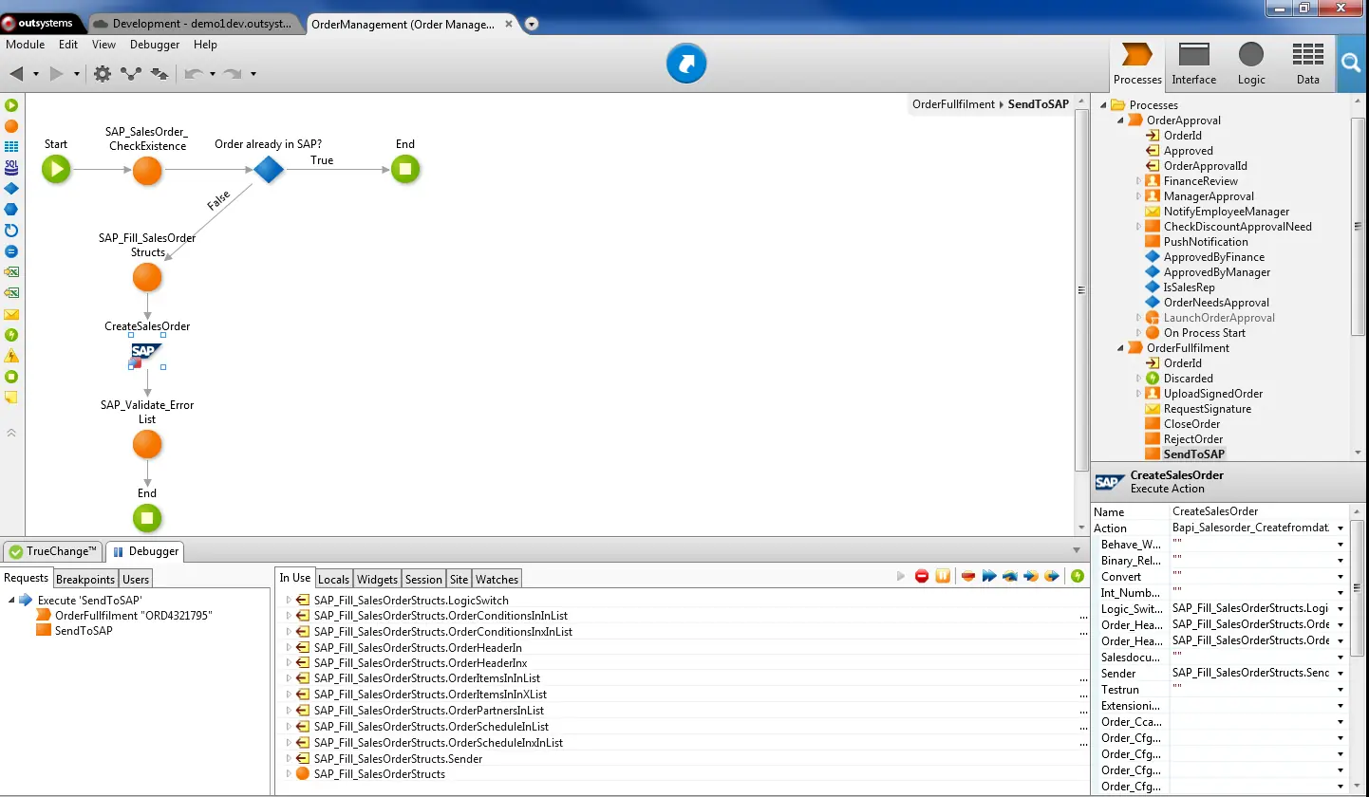The image size is (1369, 797).
Task: Select the Assign tool in toolbox
Action: click(x=11, y=251)
